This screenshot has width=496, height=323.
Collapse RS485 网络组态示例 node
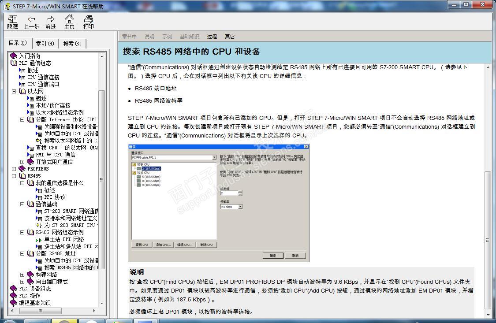(x=22, y=232)
